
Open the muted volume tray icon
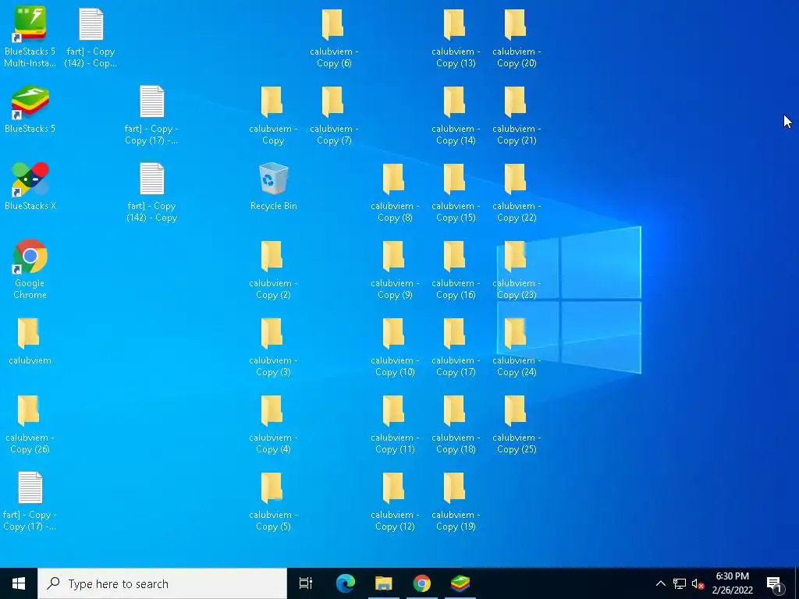point(698,583)
